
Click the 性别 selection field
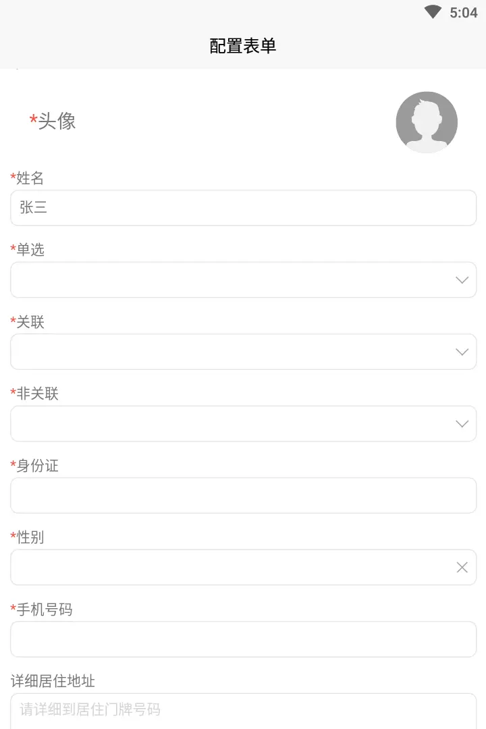[x=230, y=568]
